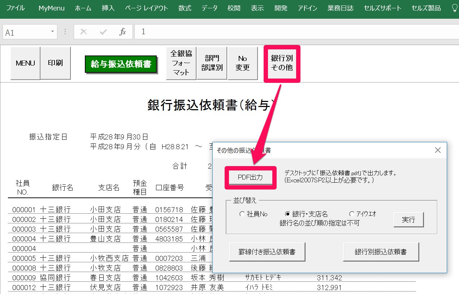Click employee number 000001 cell
Viewport: 459px width, 294px height.
(x=24, y=210)
